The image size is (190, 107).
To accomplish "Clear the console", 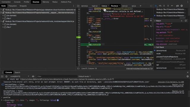I will point(7,76).
